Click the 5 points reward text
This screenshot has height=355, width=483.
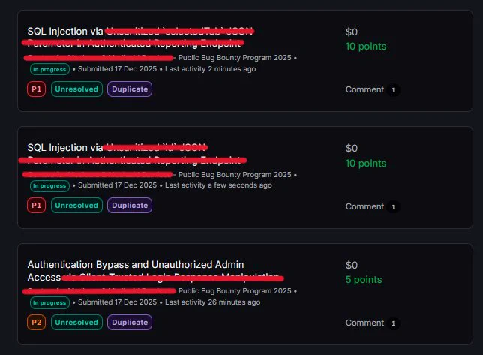364,279
